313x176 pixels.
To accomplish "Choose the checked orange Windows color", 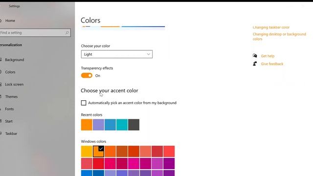I will click(98, 151).
